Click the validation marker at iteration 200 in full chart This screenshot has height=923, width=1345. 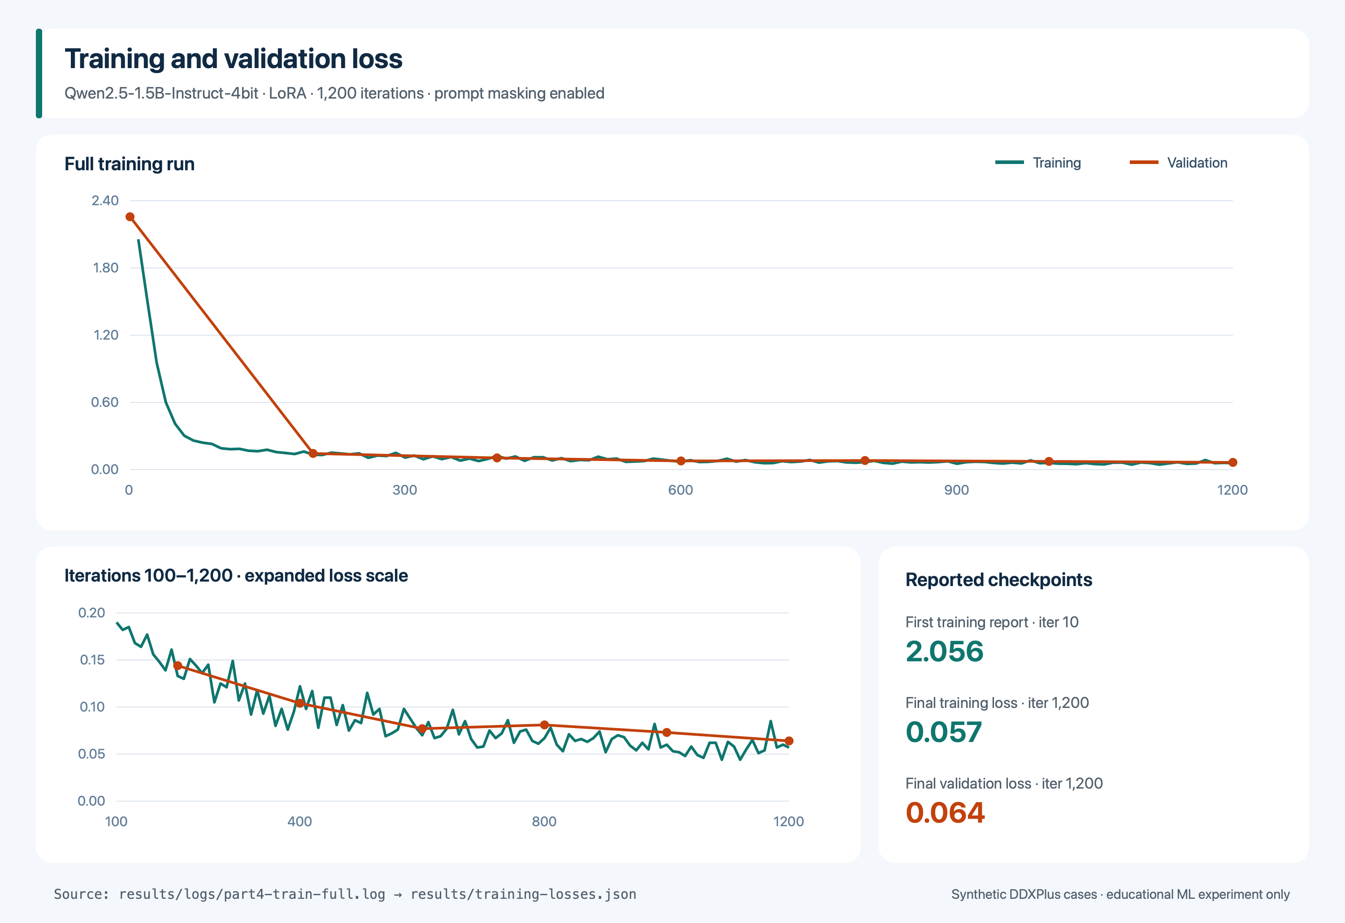click(313, 453)
